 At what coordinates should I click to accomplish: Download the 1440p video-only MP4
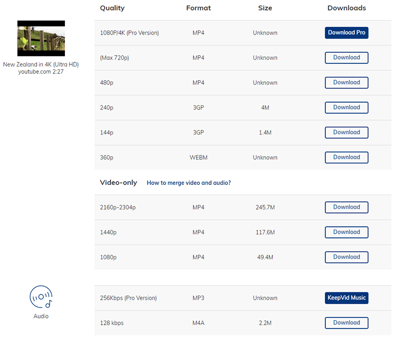[x=346, y=232]
